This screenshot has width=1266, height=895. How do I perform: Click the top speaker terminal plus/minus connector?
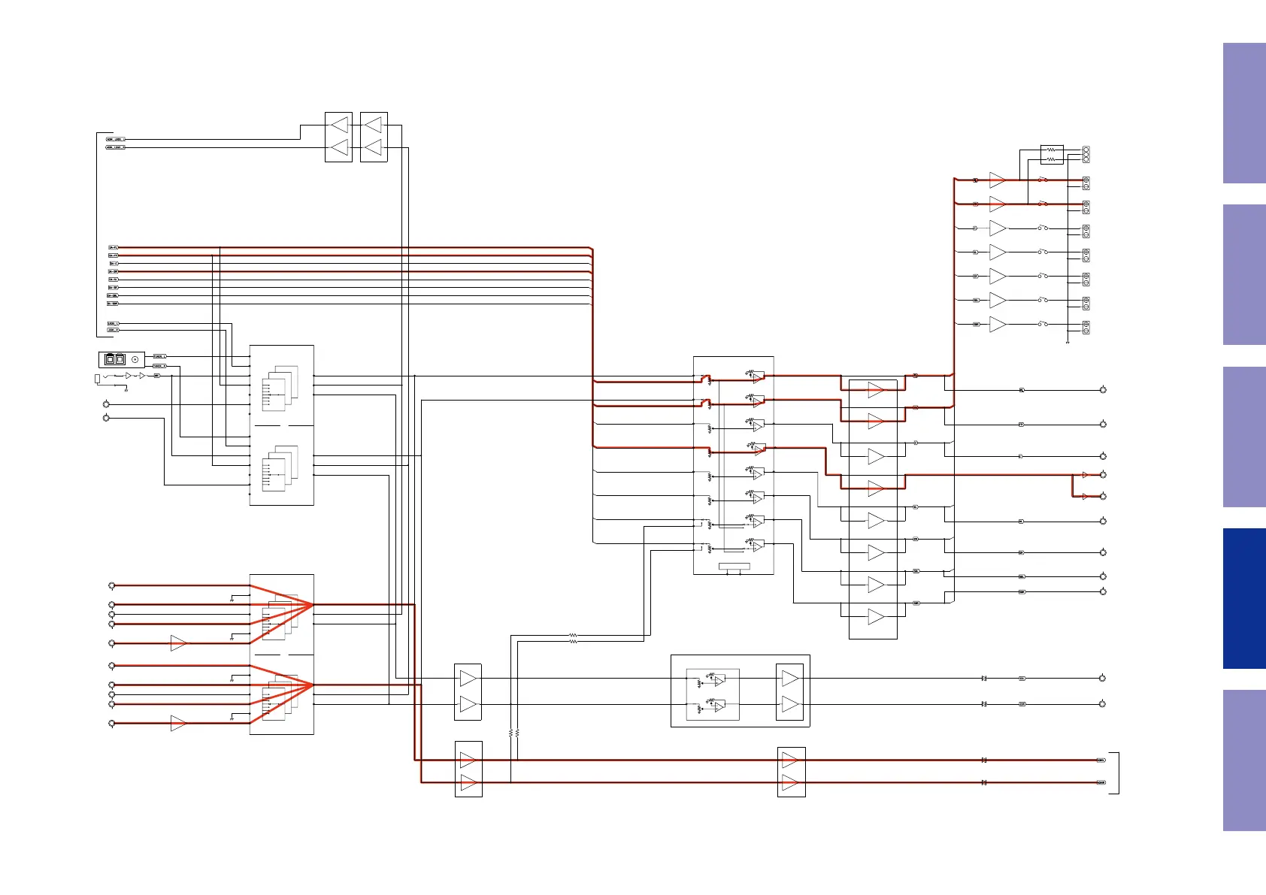pos(1086,183)
